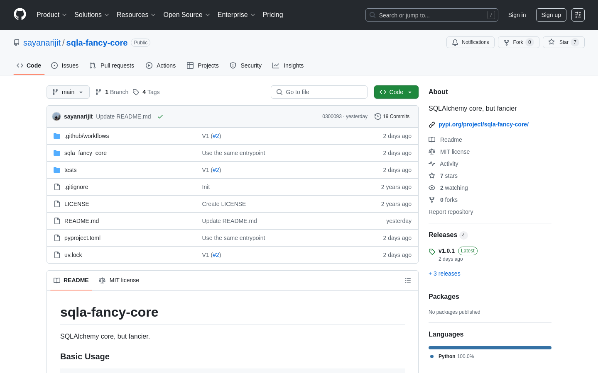Click the README.md file icon
Screen dimensions: 598x373
(x=57, y=221)
